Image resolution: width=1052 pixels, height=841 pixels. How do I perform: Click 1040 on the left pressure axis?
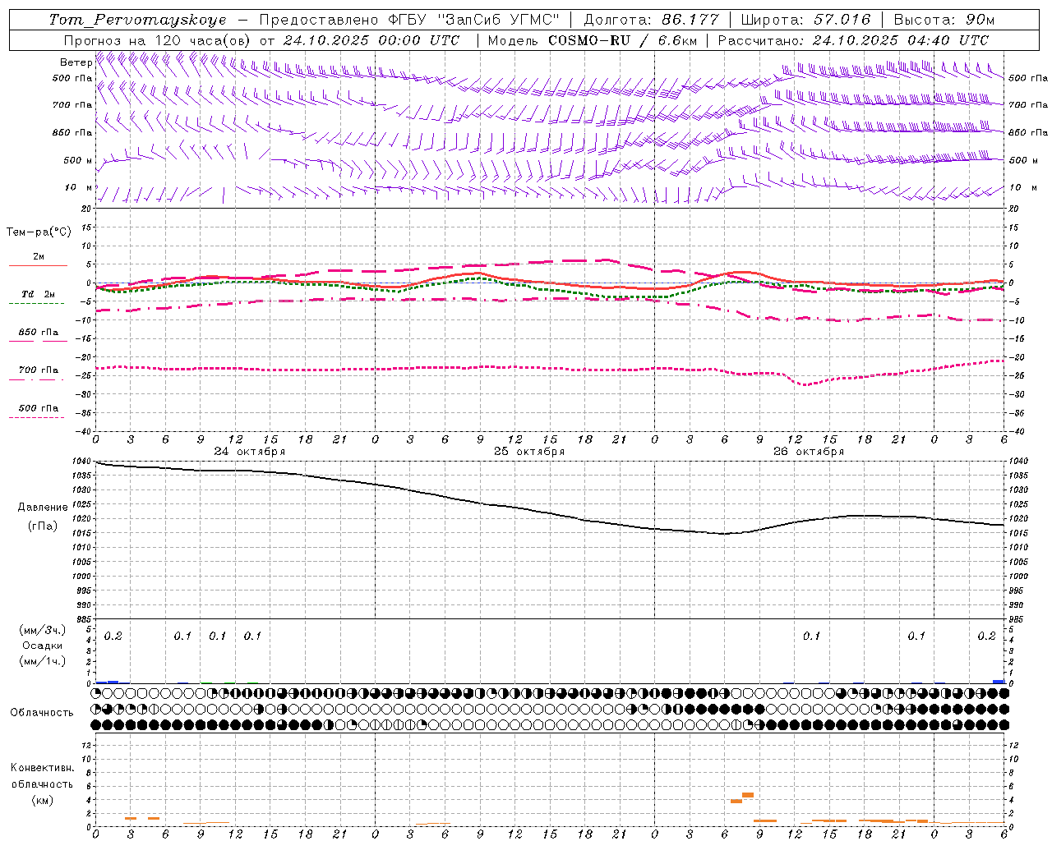pyautogui.click(x=82, y=462)
